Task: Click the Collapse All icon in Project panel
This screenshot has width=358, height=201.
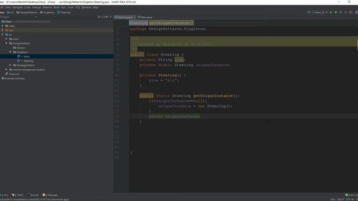Action: point(102,17)
